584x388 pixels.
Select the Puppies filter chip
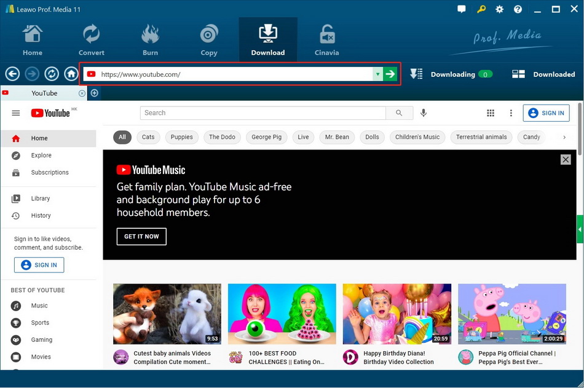182,137
